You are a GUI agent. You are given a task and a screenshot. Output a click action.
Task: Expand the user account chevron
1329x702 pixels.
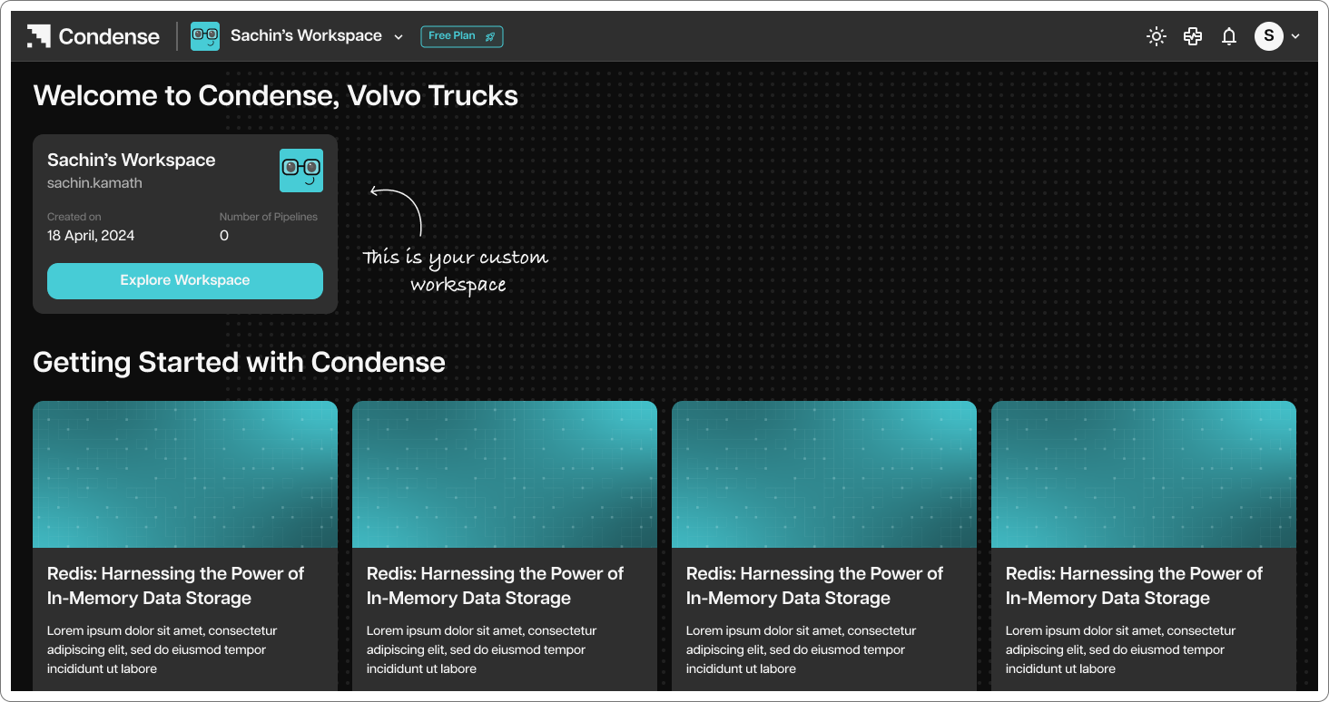1295,36
